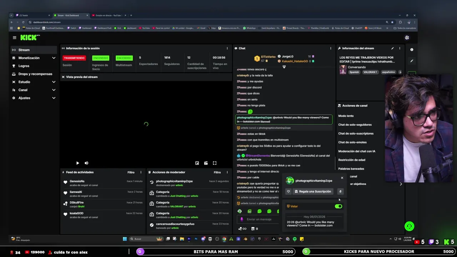Open Spotify from the taskbar

[x=295, y=239]
